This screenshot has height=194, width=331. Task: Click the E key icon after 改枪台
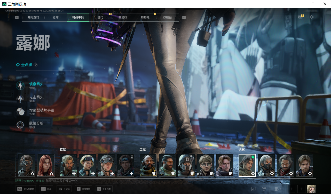(x=184, y=17)
